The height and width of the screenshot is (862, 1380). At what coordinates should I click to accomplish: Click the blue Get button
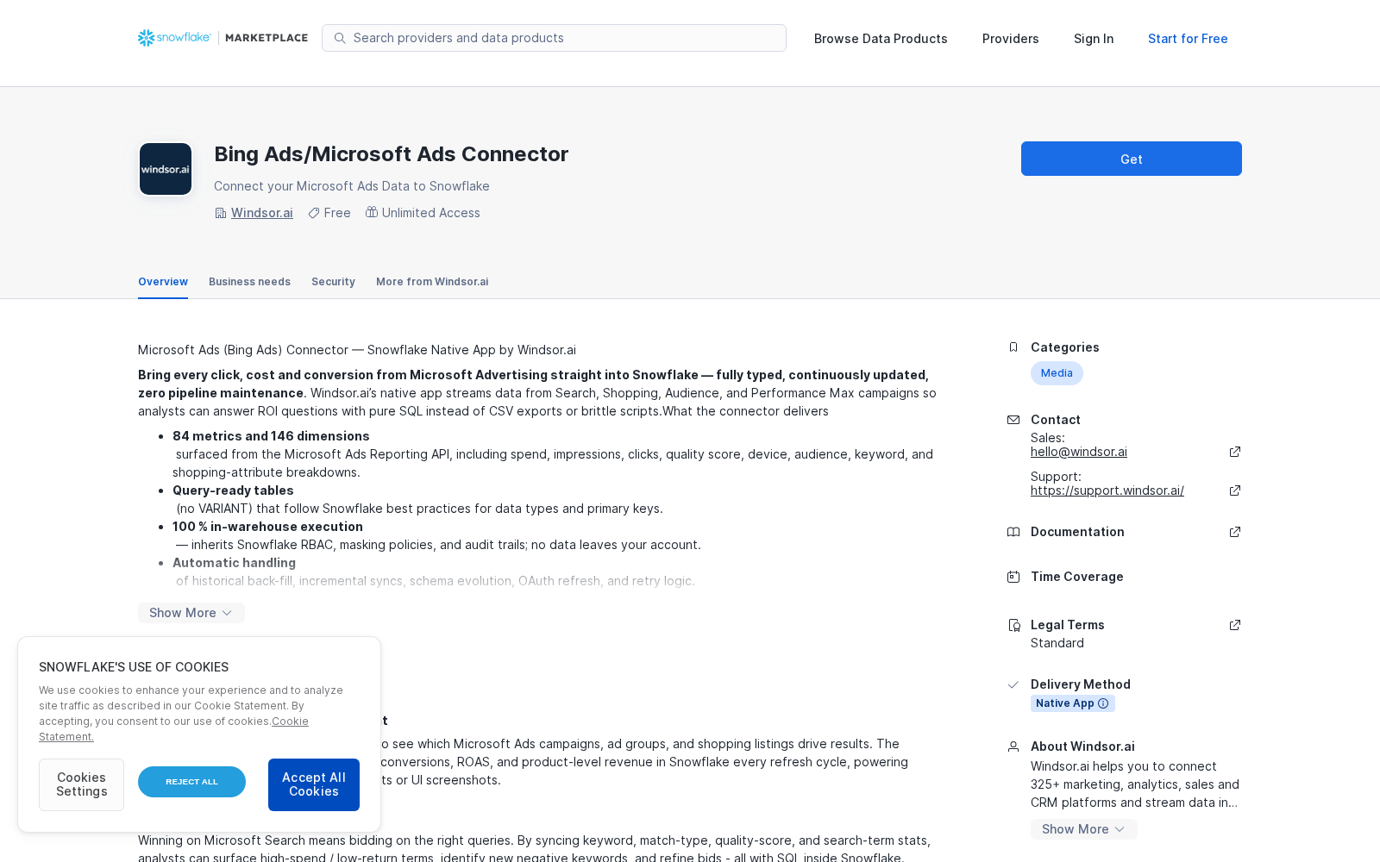pos(1132,159)
